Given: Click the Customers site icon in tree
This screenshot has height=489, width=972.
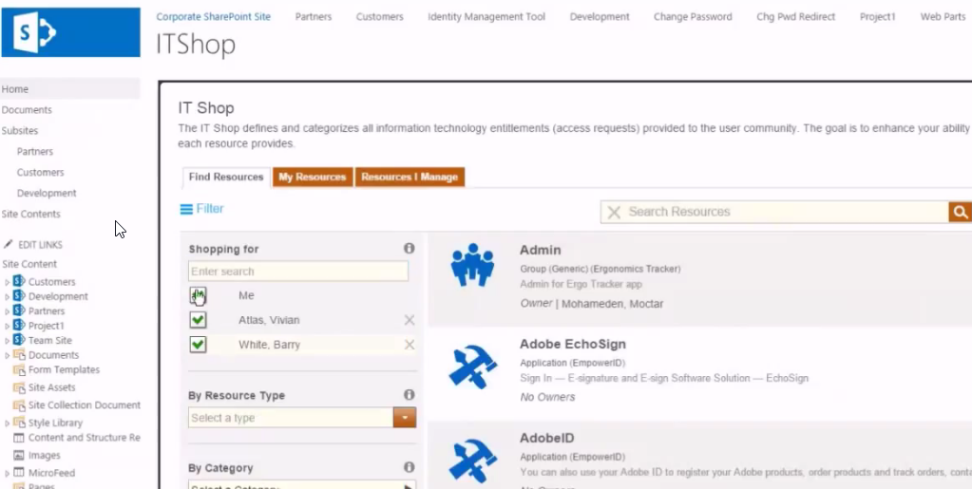Looking at the screenshot, I should point(19,281).
